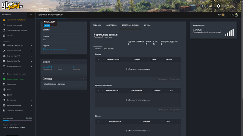
Task: Click the join team person icon
Action: click(4, 30)
